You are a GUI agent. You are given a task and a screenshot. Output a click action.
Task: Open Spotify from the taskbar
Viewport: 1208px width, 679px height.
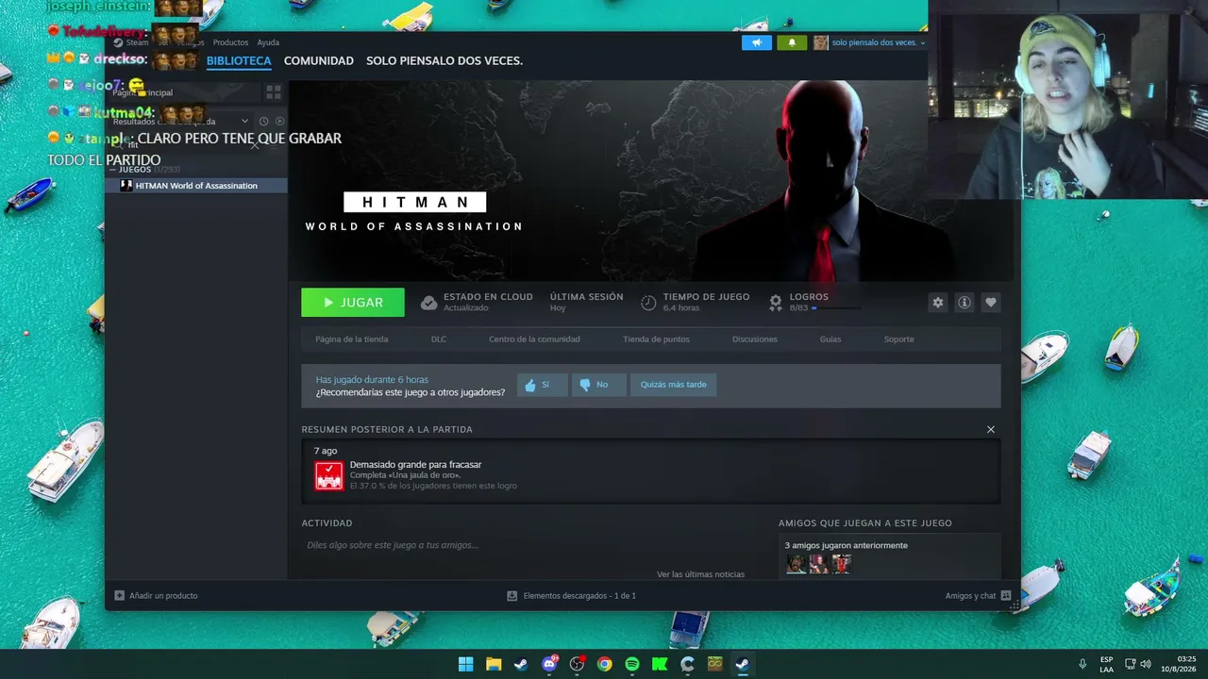(632, 664)
